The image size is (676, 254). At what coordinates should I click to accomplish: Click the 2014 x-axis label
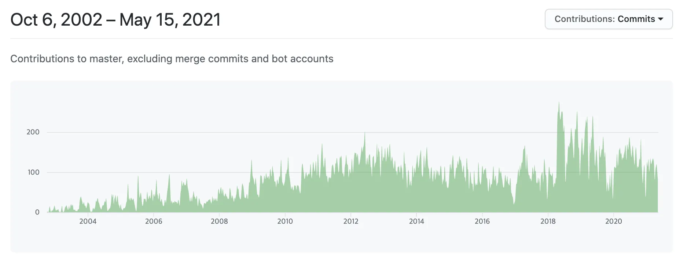coord(416,221)
